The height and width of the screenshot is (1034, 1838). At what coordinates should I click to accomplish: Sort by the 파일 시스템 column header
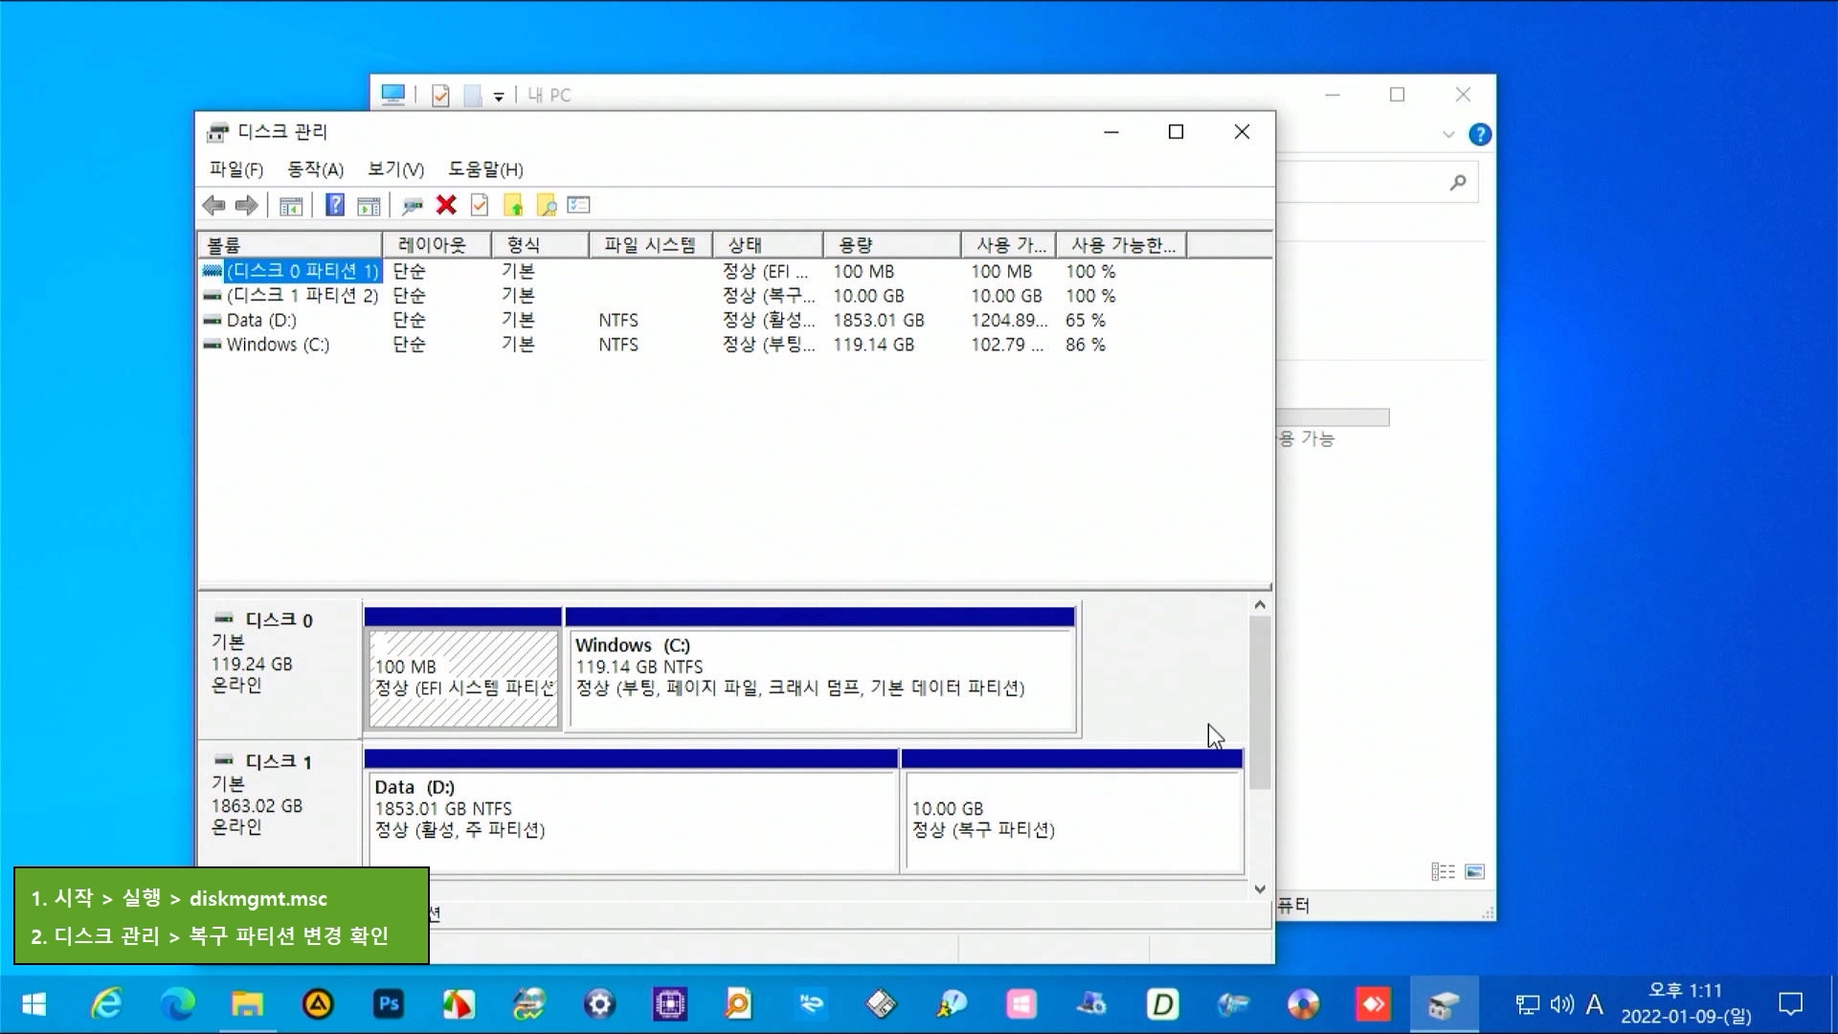[x=650, y=245]
